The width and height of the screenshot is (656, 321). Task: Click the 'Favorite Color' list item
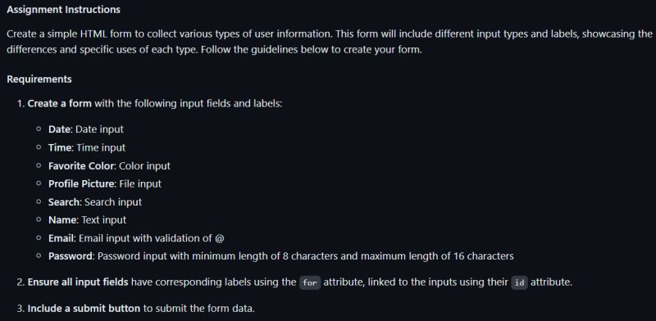[x=81, y=166]
